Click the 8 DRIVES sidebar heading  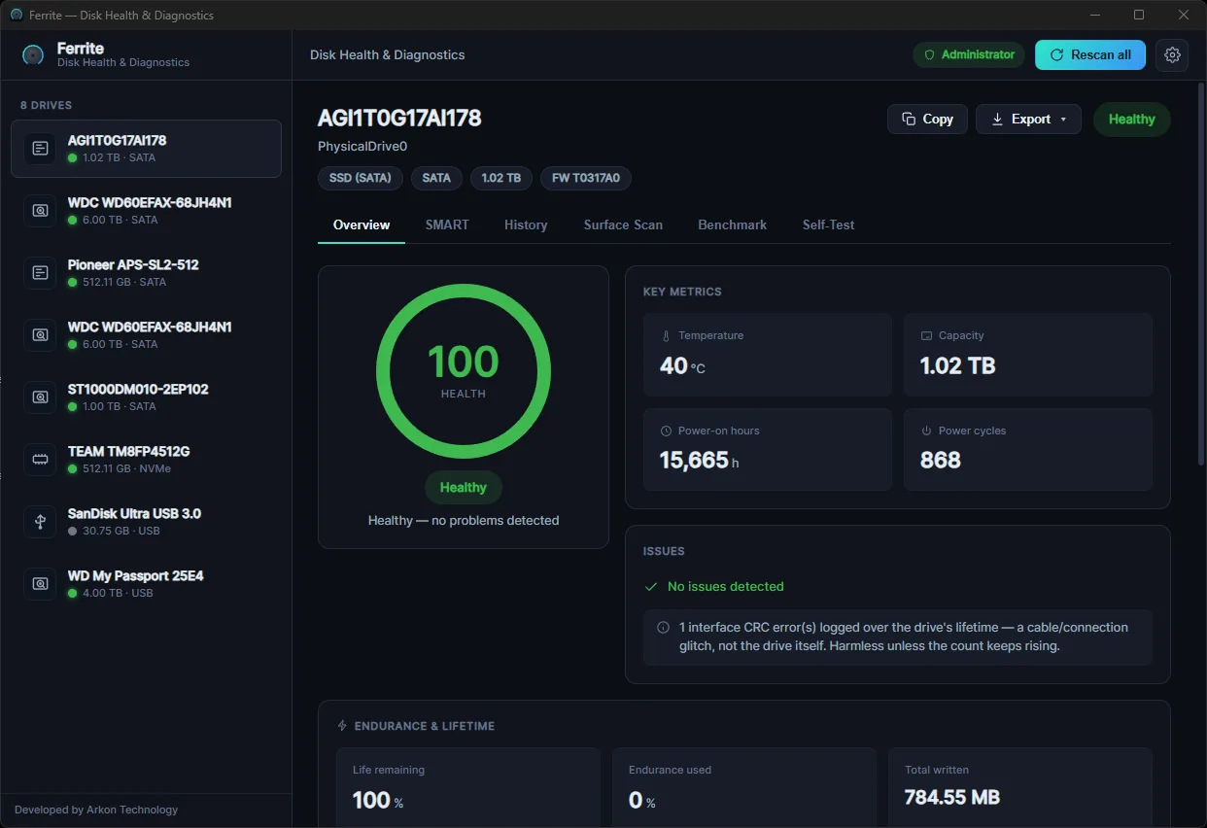[47, 105]
